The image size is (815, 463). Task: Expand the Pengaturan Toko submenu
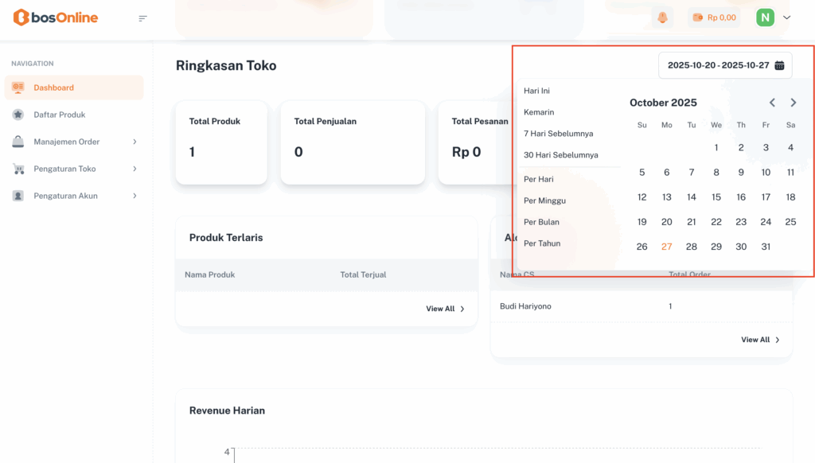tap(135, 169)
